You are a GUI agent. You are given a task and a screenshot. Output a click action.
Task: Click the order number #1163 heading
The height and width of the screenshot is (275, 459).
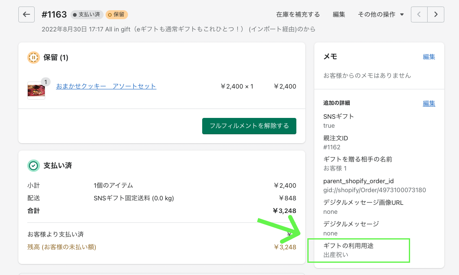tap(54, 15)
